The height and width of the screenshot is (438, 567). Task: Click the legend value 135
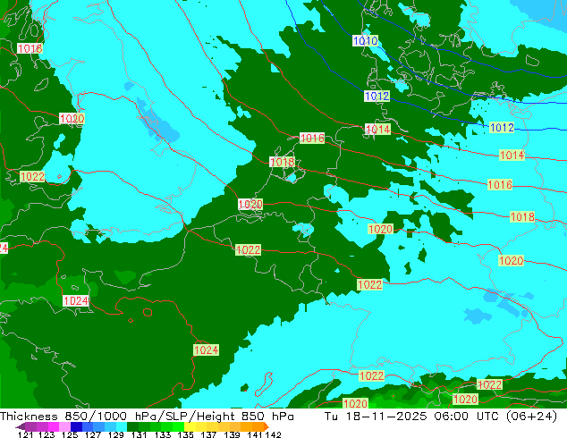coord(185,434)
